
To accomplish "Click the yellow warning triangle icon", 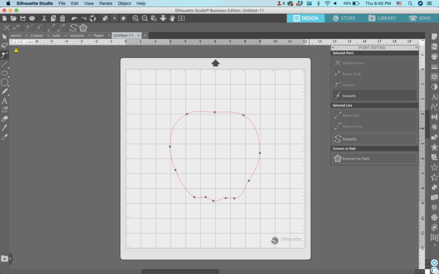I will tap(16, 50).
